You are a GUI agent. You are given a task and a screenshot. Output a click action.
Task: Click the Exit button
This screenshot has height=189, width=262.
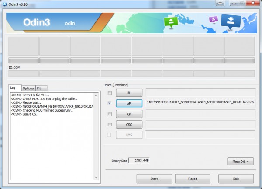pyautogui.click(x=236, y=178)
